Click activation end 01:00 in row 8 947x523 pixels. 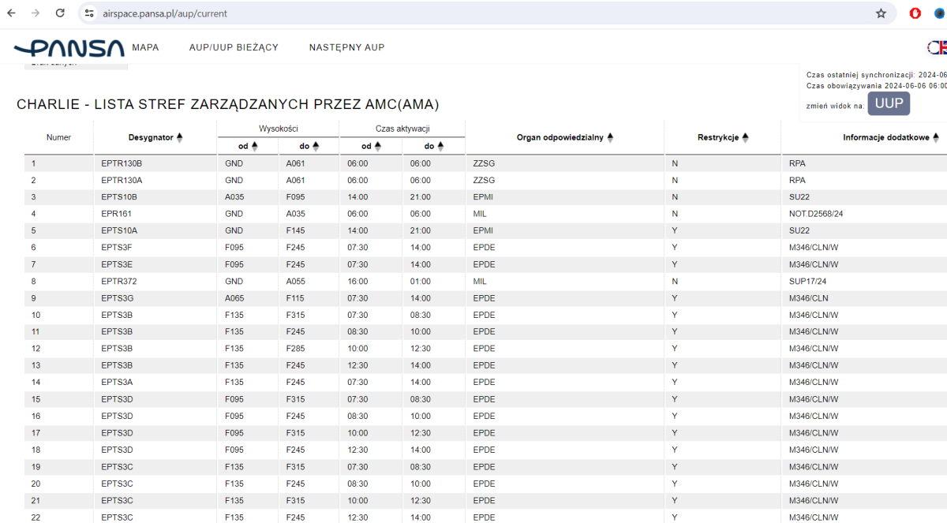421,281
